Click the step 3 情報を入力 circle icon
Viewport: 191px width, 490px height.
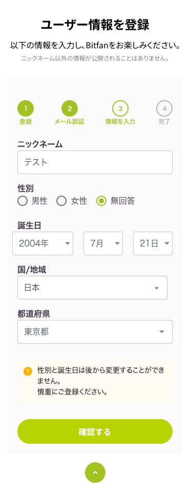[x=120, y=109]
